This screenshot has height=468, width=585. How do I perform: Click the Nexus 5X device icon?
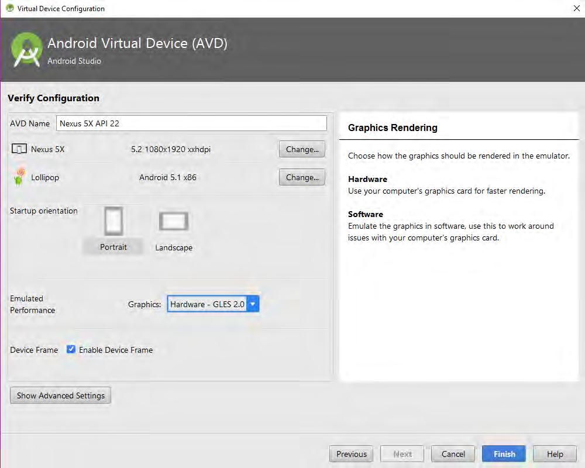(19, 149)
